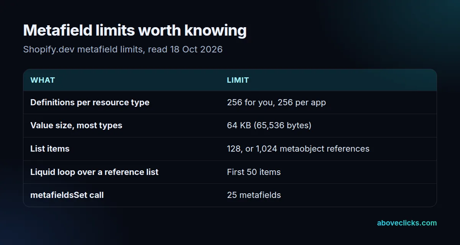Open the aboveclicks.com link
Viewport: 460px width, 245px height.
point(407,223)
